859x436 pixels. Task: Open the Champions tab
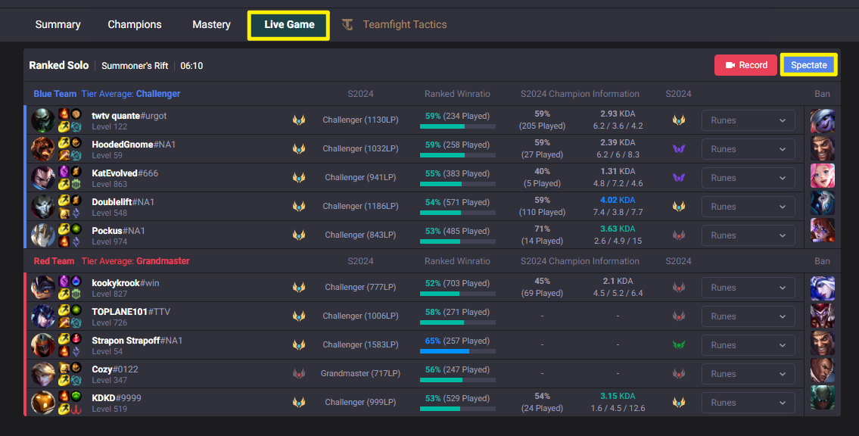134,23
